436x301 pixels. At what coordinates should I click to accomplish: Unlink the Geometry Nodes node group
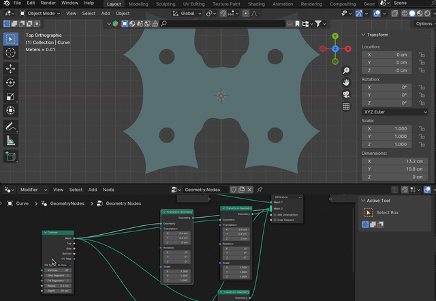tap(250, 190)
